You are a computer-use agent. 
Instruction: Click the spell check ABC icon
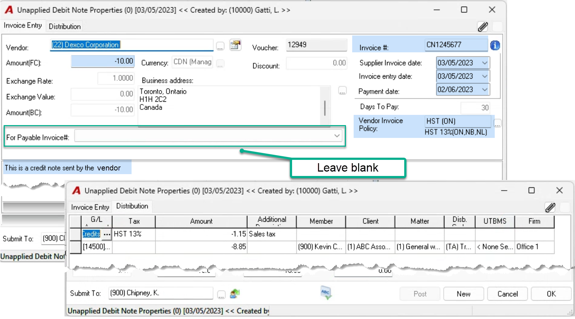pos(325,293)
